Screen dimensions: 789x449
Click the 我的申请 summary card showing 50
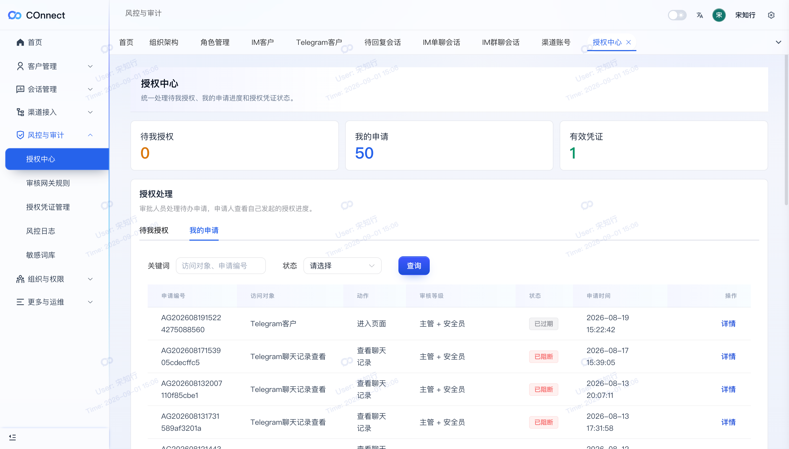click(x=449, y=145)
